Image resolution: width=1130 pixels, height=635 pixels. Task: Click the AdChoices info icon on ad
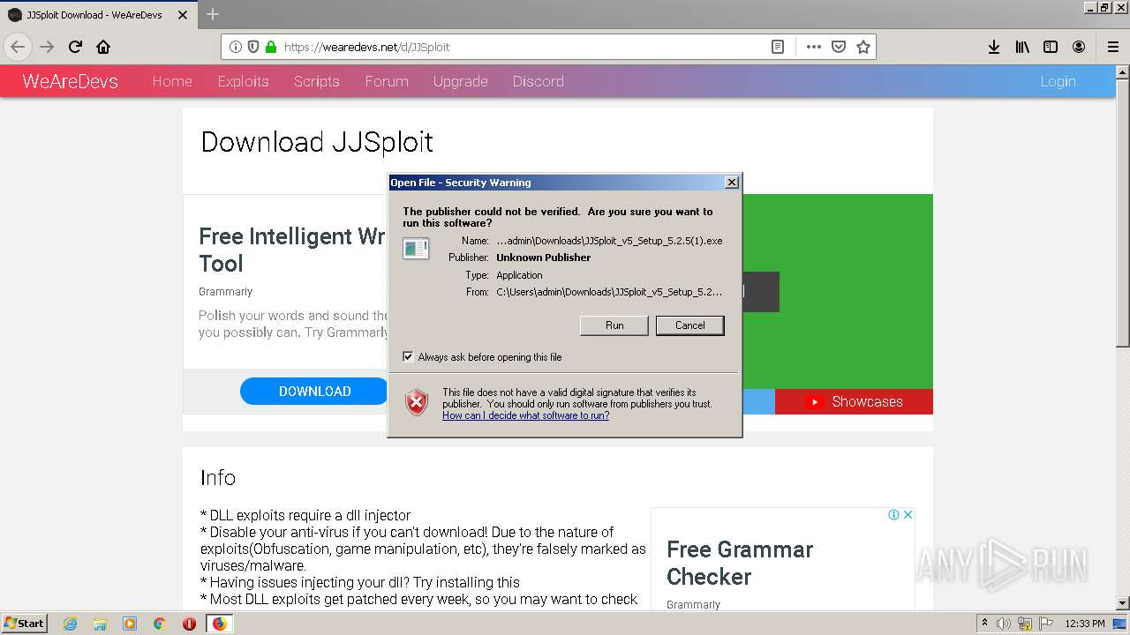pyautogui.click(x=893, y=514)
